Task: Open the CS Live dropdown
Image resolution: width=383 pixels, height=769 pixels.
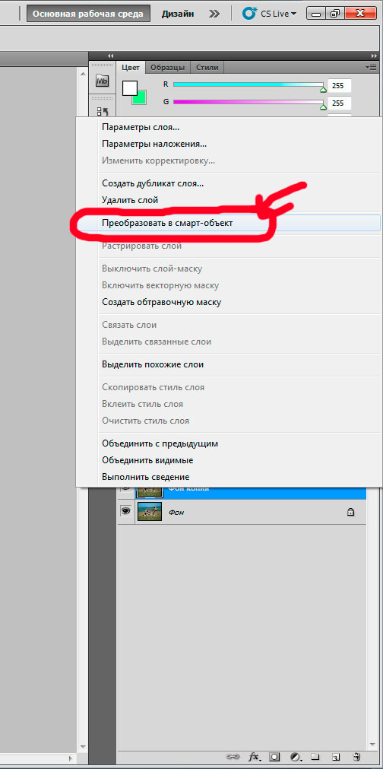Action: pyautogui.click(x=270, y=13)
